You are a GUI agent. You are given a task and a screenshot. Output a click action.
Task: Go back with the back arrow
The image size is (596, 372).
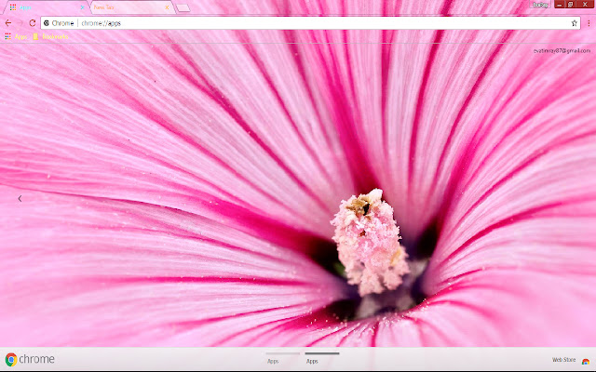pos(8,23)
